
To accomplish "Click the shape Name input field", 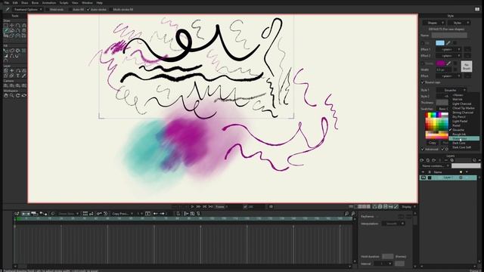I will point(449,36).
